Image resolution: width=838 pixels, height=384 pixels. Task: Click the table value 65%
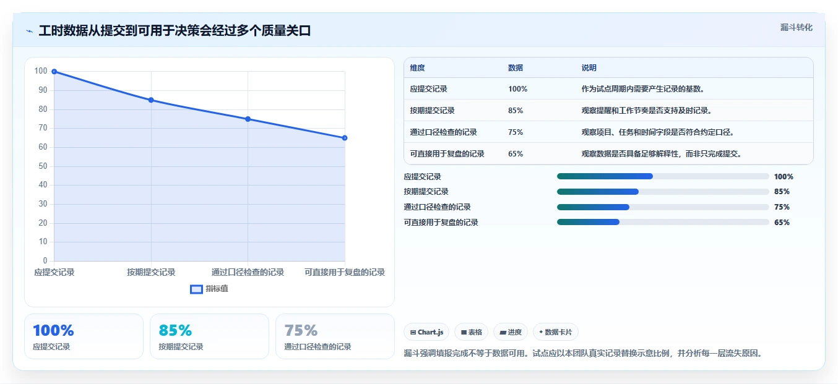coord(516,154)
